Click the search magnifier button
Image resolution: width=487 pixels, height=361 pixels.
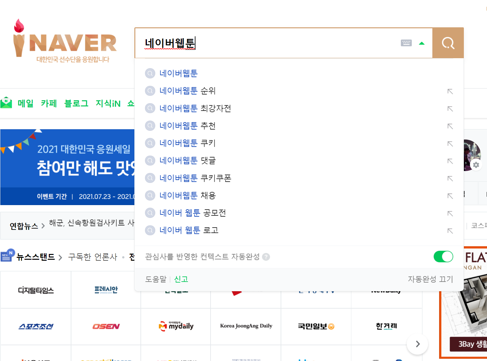point(448,43)
